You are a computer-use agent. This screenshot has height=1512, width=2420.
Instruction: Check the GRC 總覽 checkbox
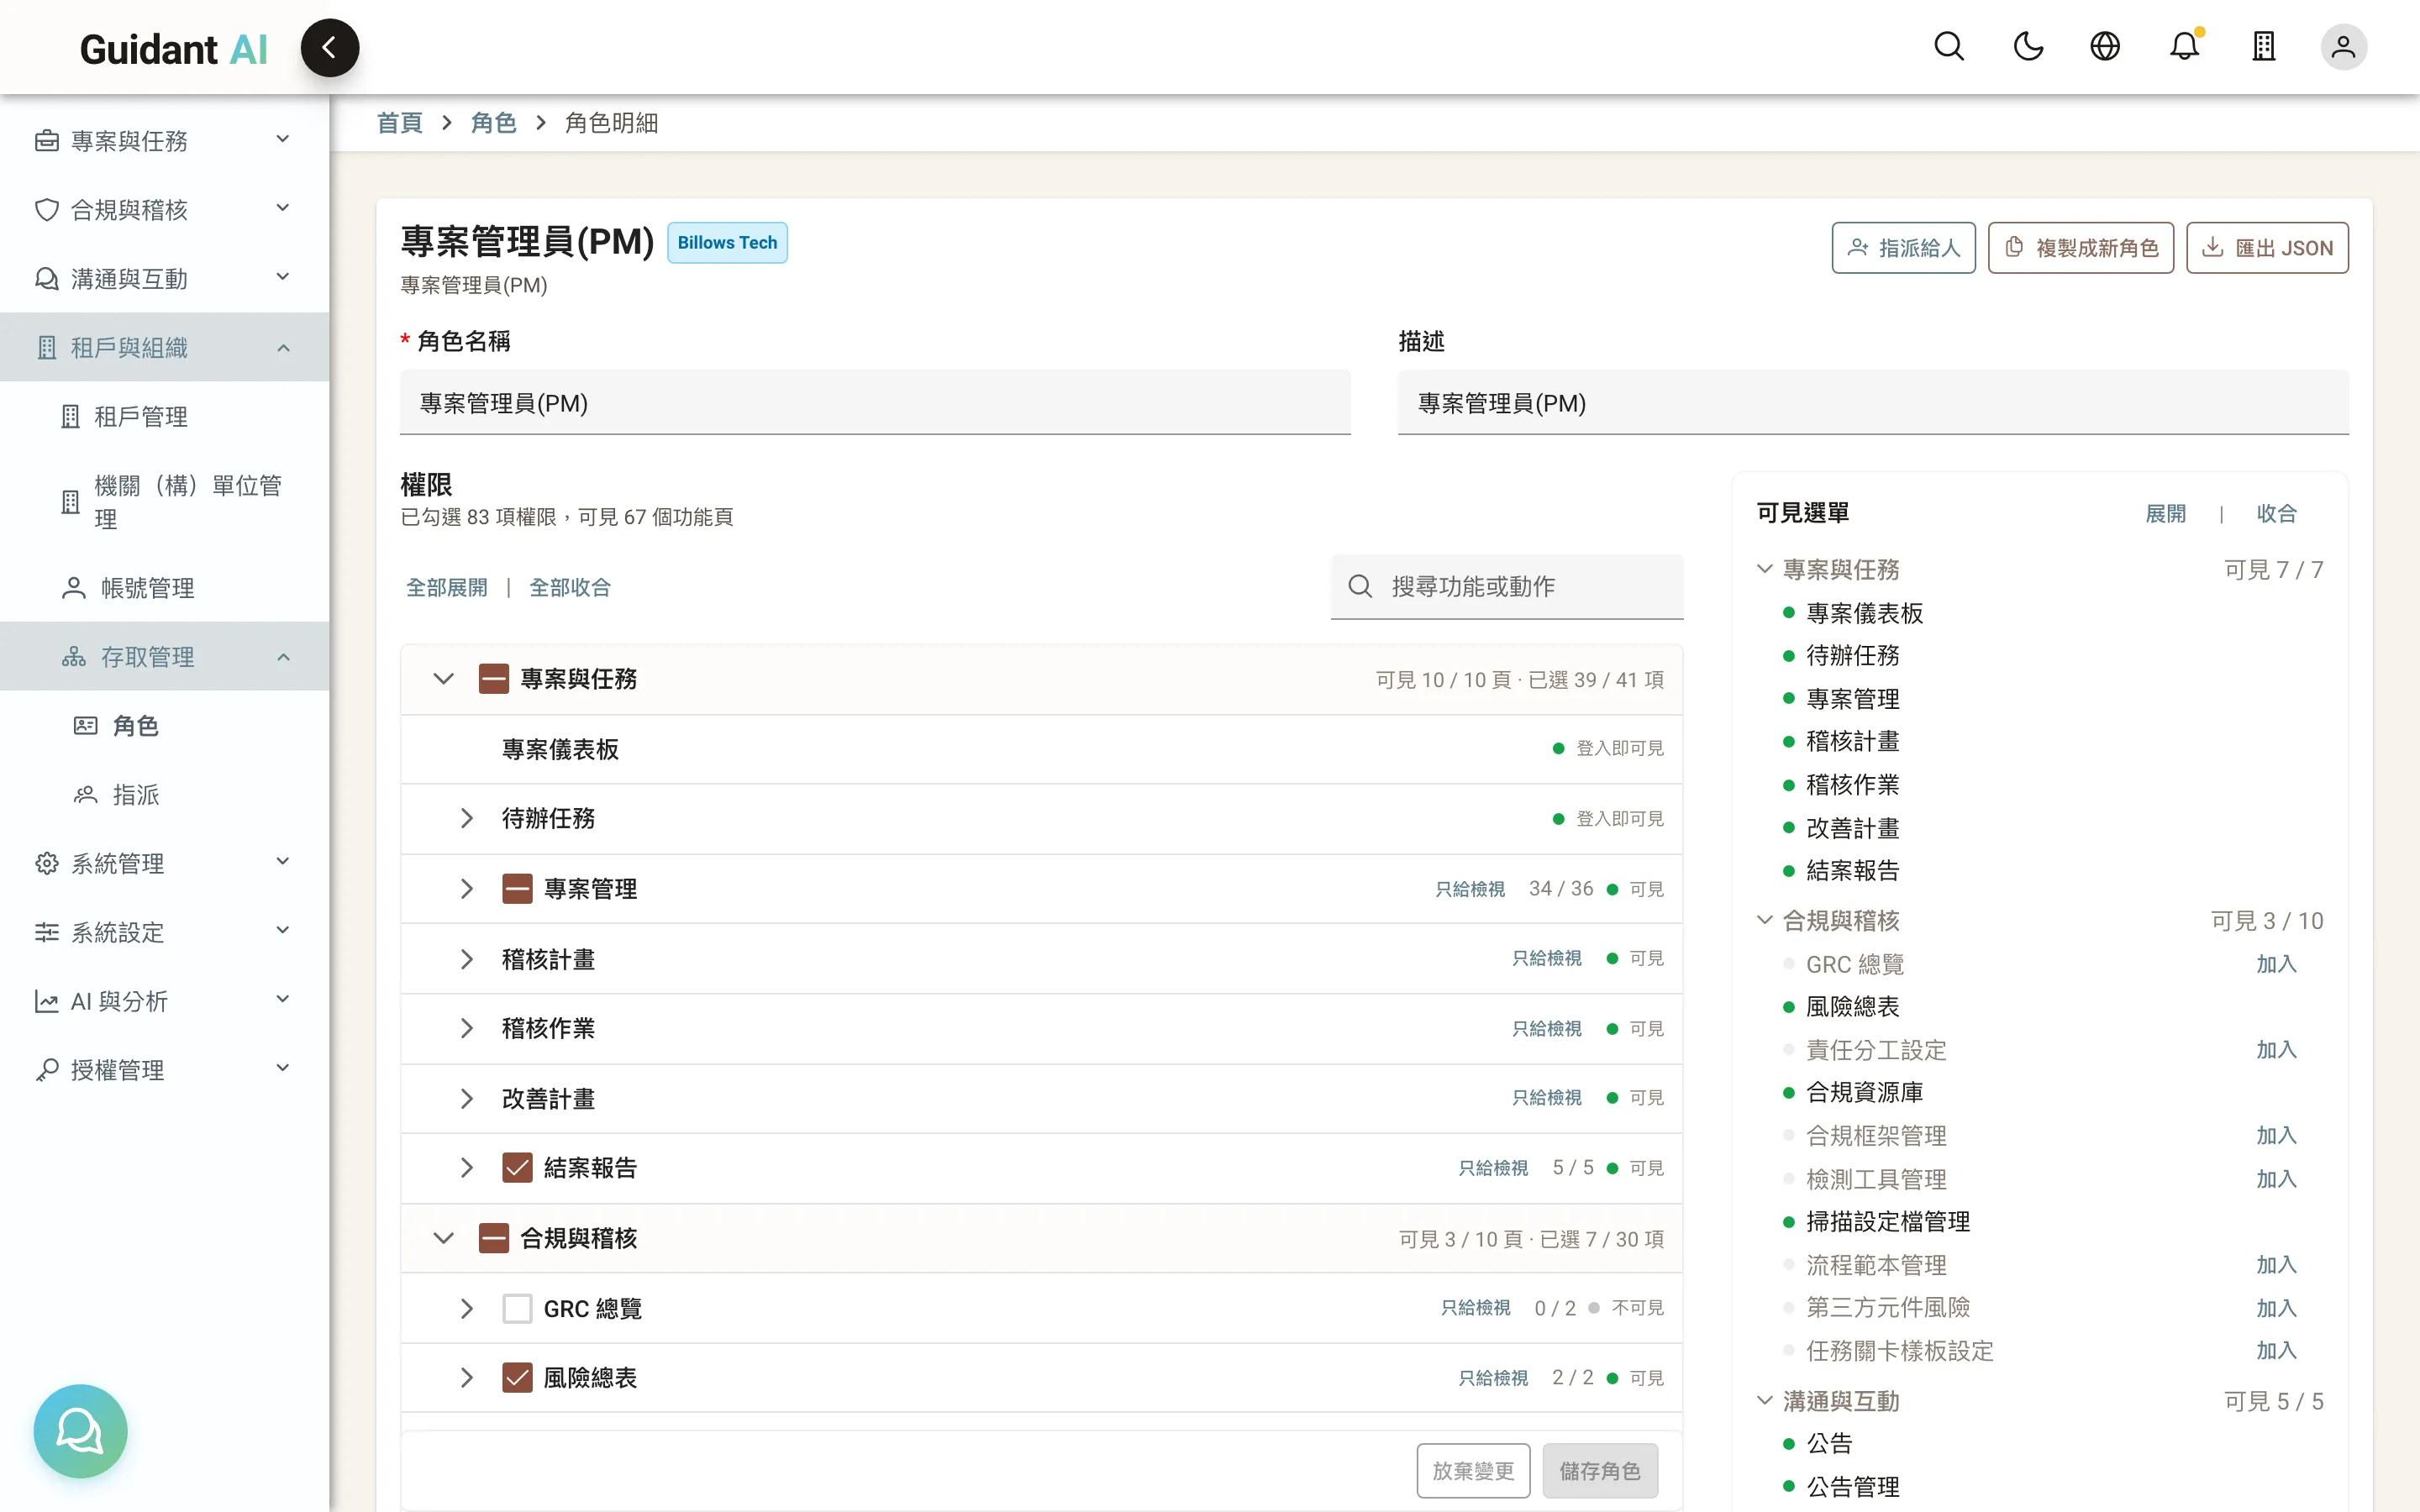coord(517,1308)
